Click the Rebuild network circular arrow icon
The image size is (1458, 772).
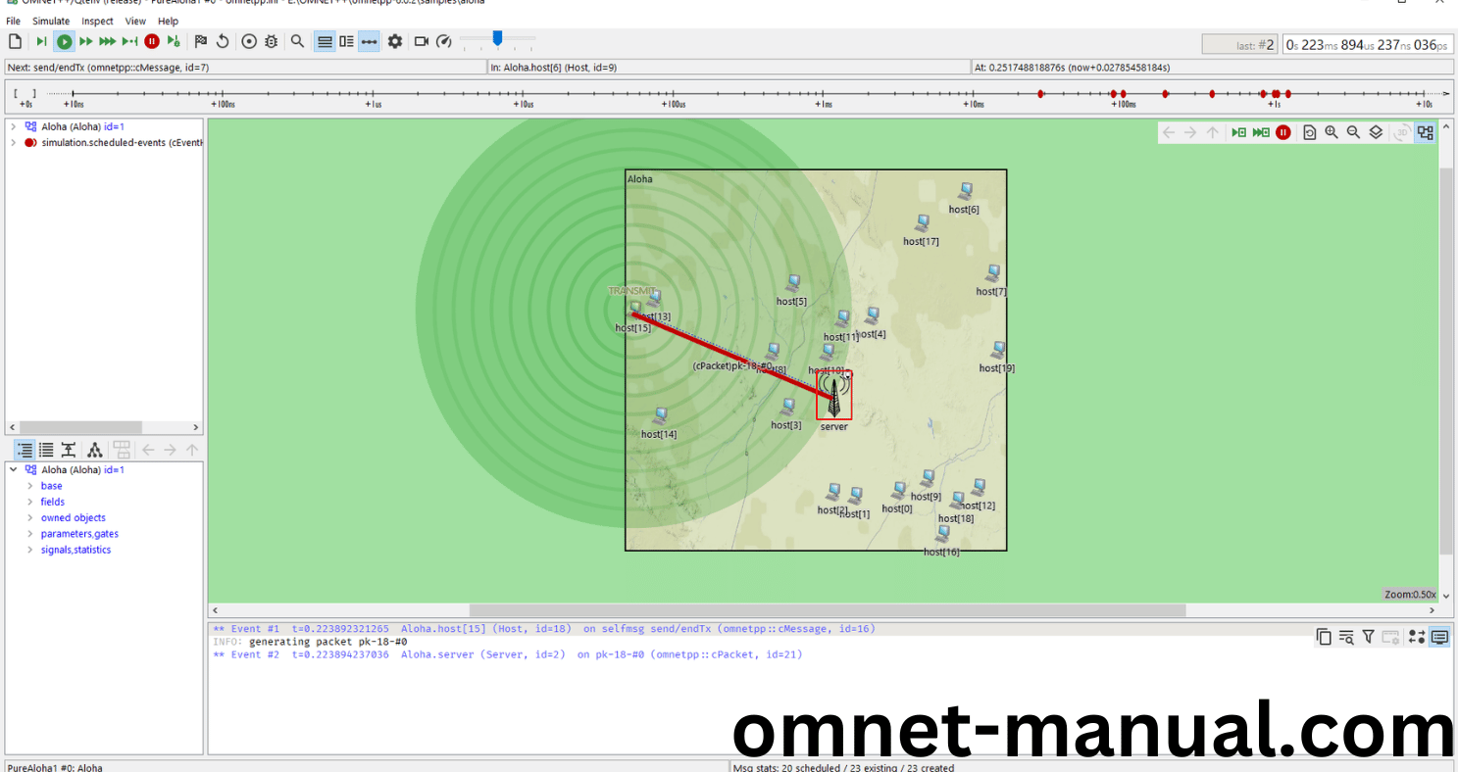point(223,41)
